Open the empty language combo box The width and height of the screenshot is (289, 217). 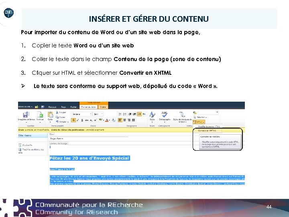click(208, 113)
